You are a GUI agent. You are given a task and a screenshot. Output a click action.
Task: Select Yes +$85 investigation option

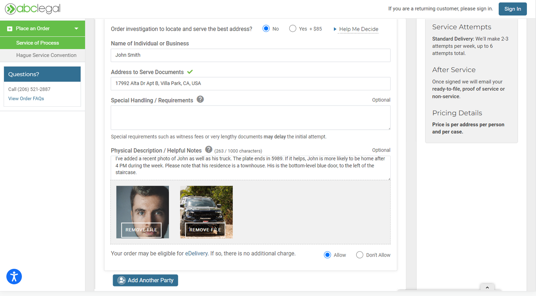point(293,29)
